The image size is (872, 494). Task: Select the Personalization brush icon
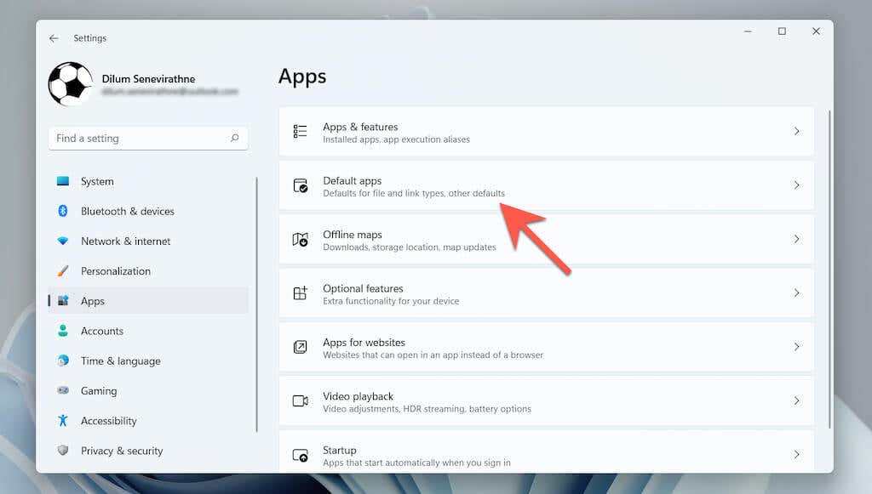click(x=63, y=271)
